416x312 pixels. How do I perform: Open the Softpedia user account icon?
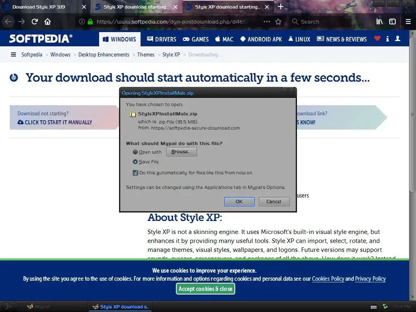pyautogui.click(x=398, y=39)
